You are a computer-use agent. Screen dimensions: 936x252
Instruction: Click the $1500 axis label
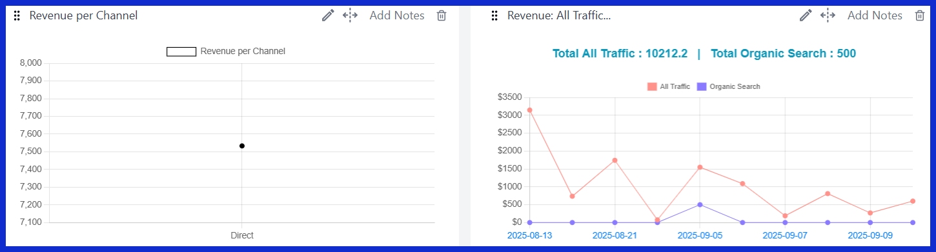click(x=509, y=169)
